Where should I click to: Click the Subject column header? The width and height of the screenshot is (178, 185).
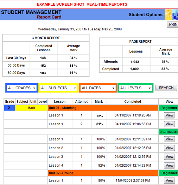pos(23,102)
